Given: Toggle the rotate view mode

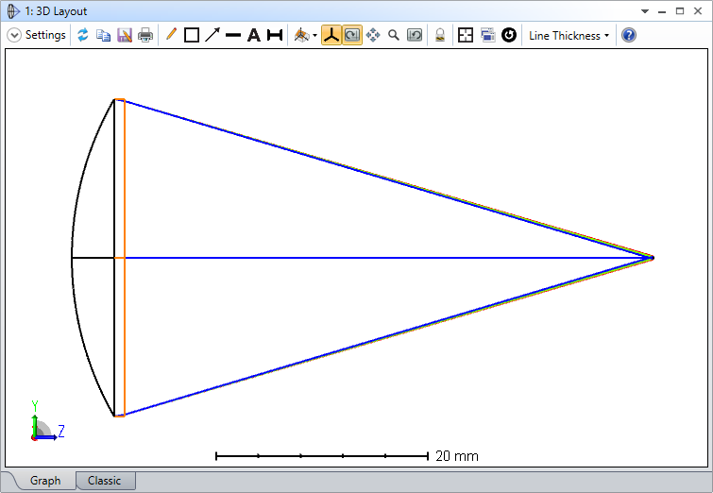Looking at the screenshot, I should tap(352, 35).
